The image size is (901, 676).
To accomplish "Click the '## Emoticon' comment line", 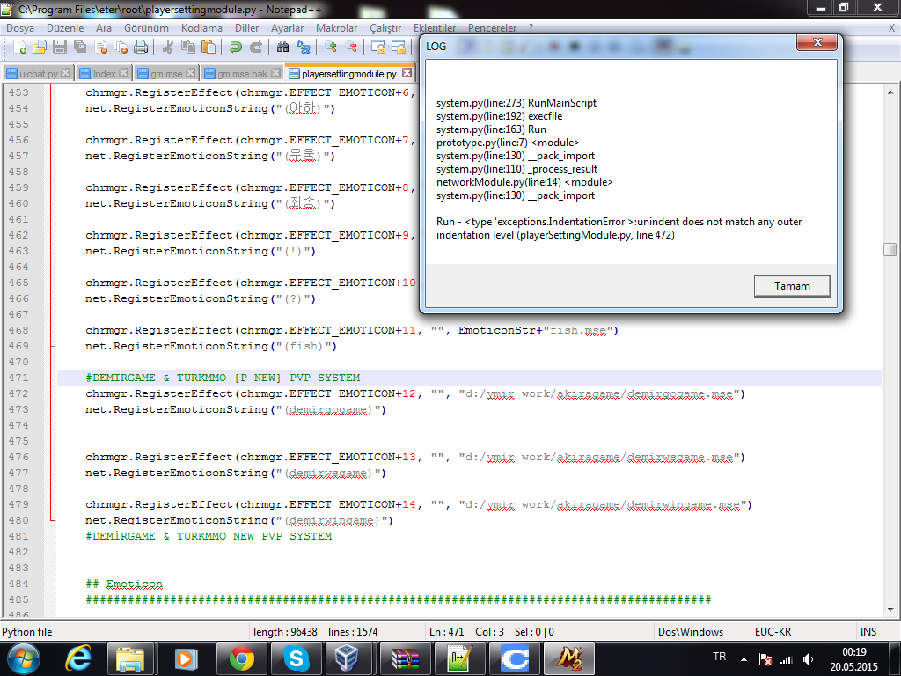I will click(124, 584).
